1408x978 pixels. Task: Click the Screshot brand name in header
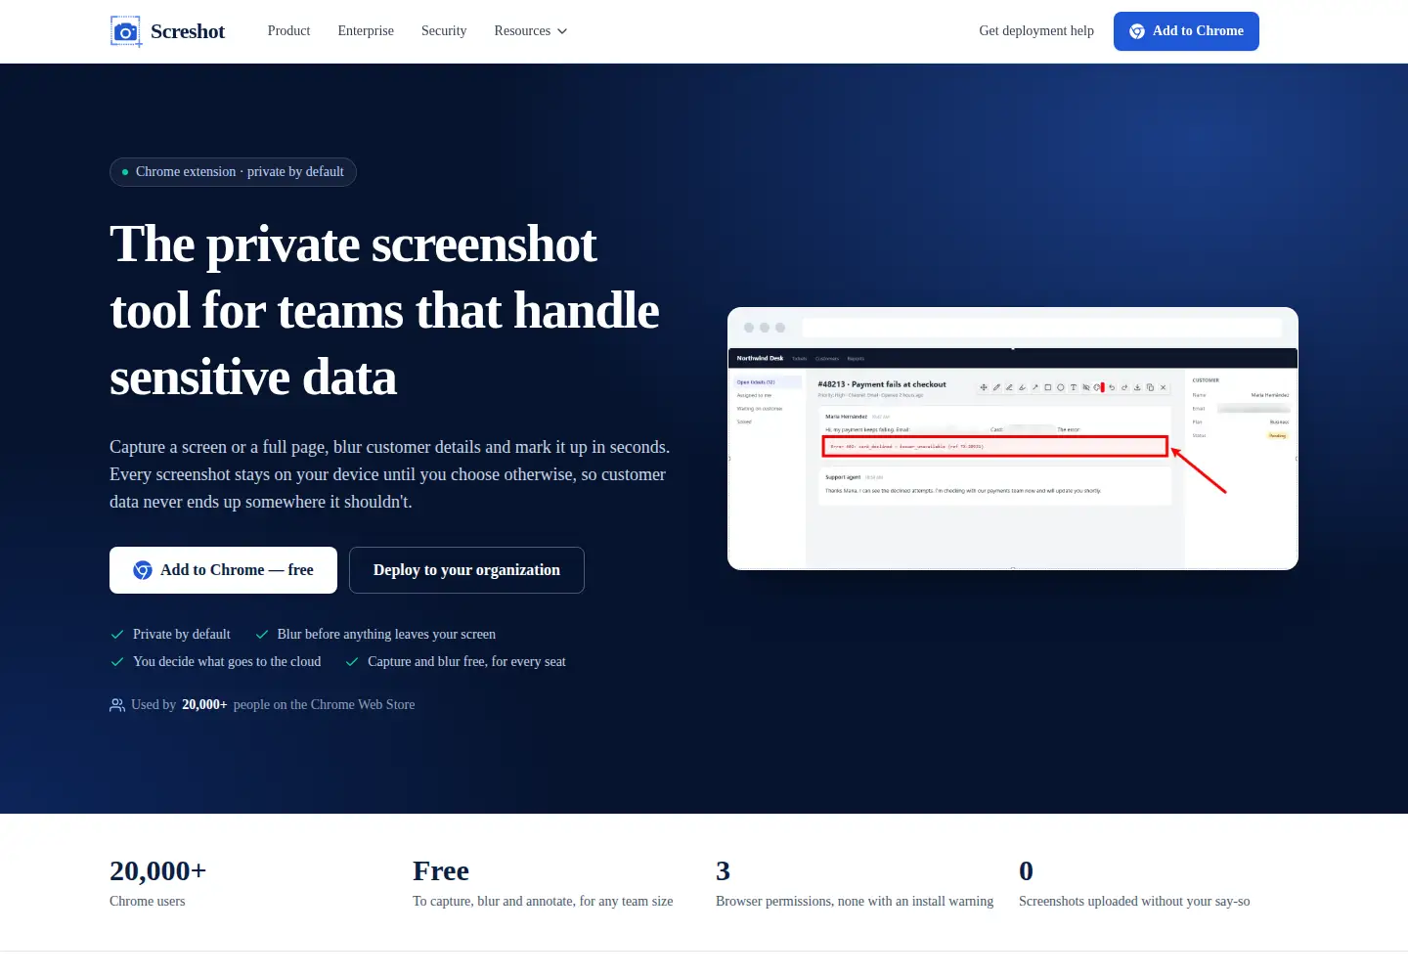click(x=188, y=31)
